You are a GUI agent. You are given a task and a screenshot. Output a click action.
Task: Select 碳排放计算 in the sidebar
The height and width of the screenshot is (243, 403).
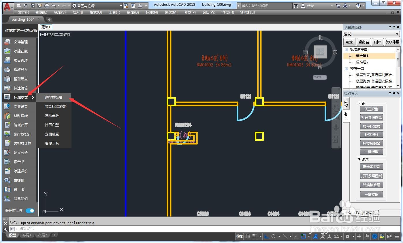[19, 143]
